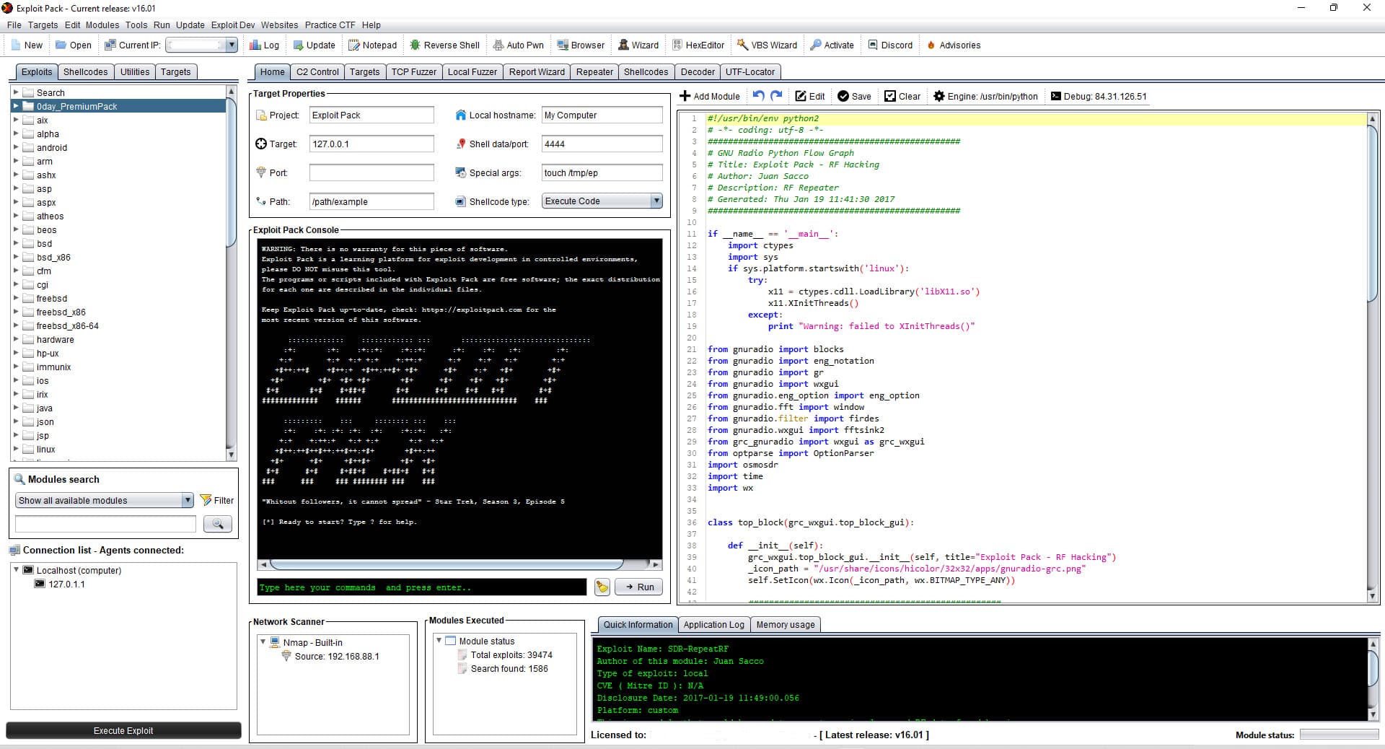Open the Reverse Shell tool

[x=444, y=45]
